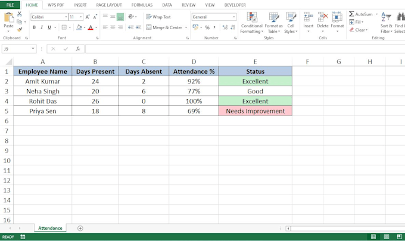Screen dimensions: 405x241
Task: Click Decrease Decimal icon
Action: 233,27
